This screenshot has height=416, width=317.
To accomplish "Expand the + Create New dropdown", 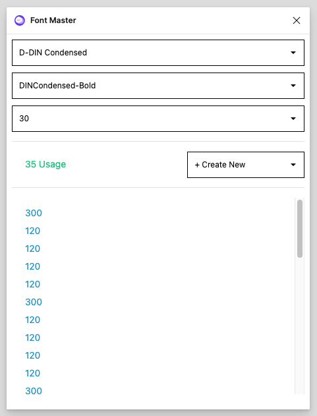I will (x=246, y=165).
